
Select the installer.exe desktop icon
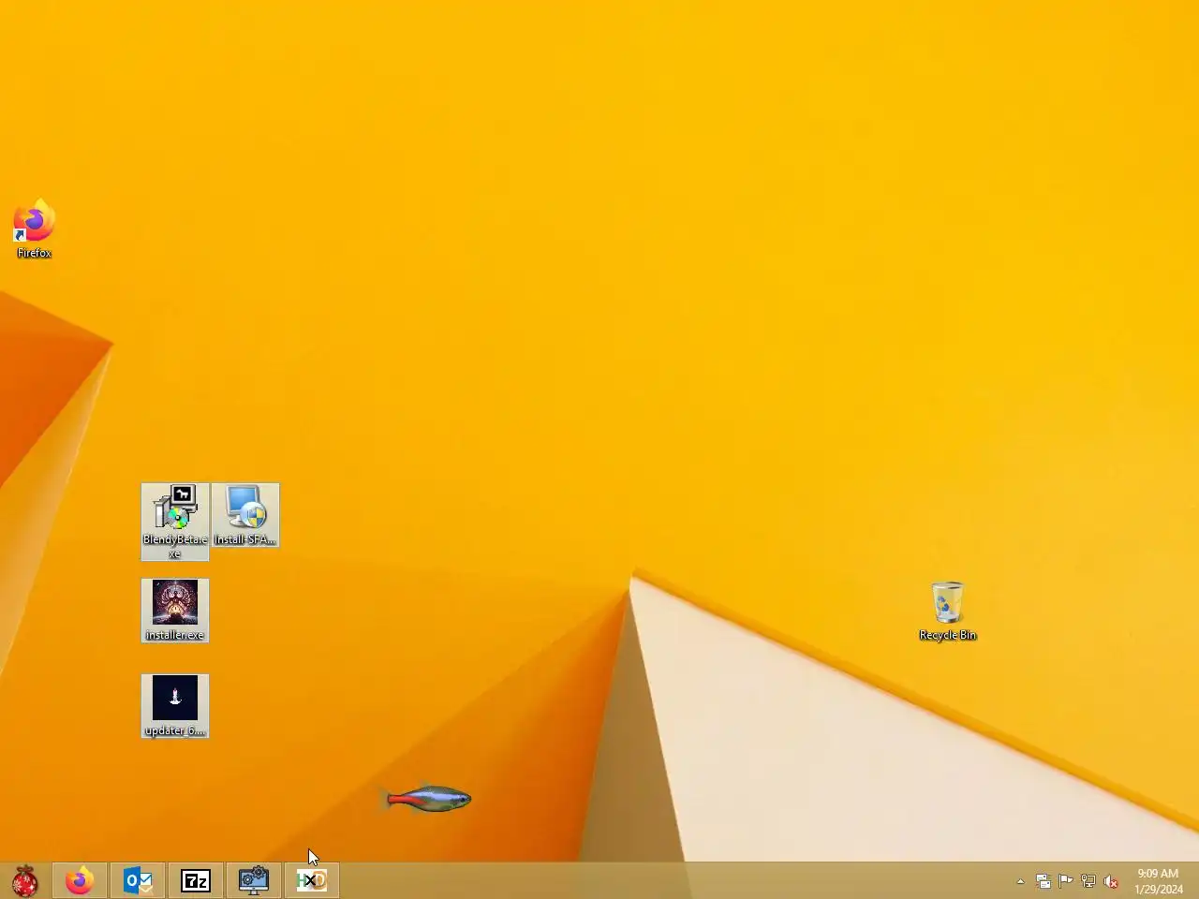pyautogui.click(x=175, y=611)
